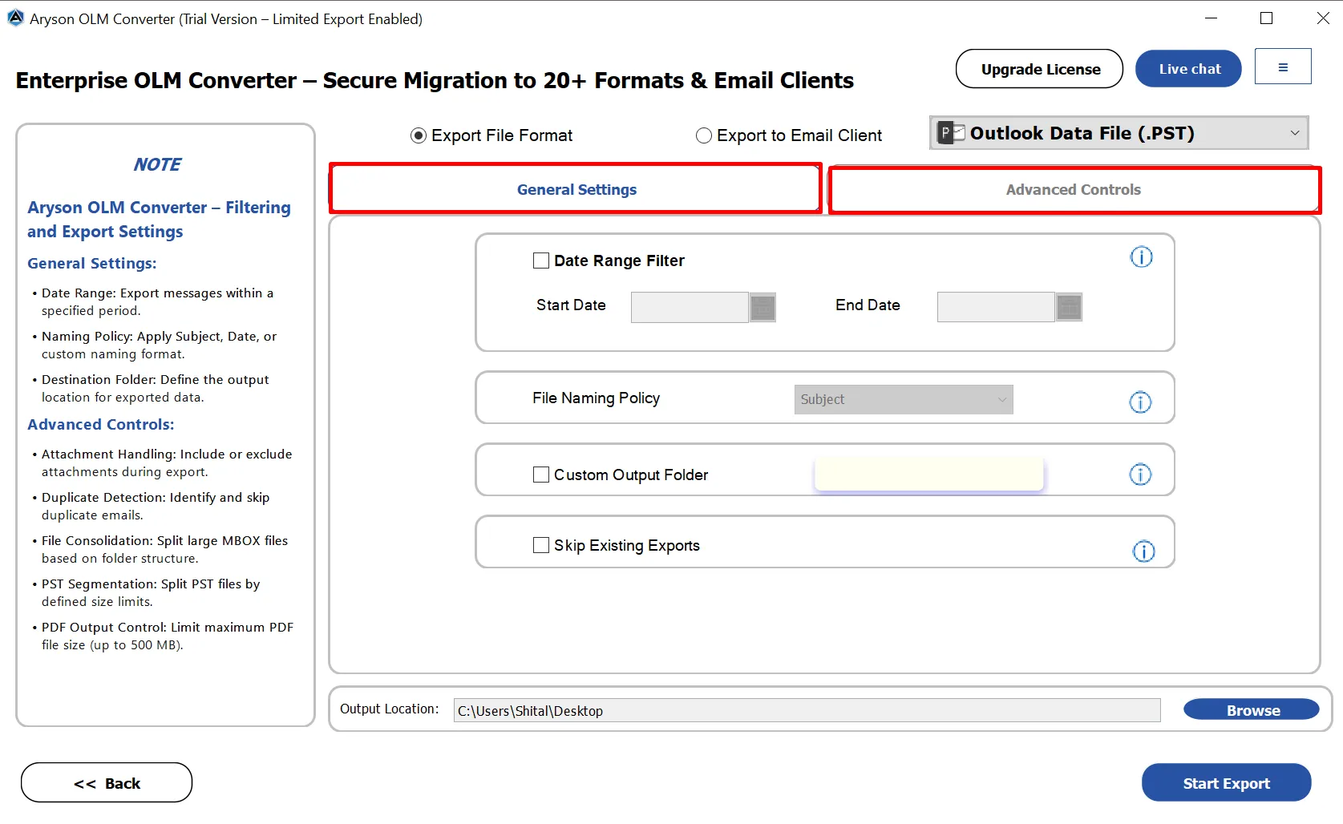Image resolution: width=1343 pixels, height=824 pixels.
Task: Open the Start Date calendar picker
Action: 763,307
